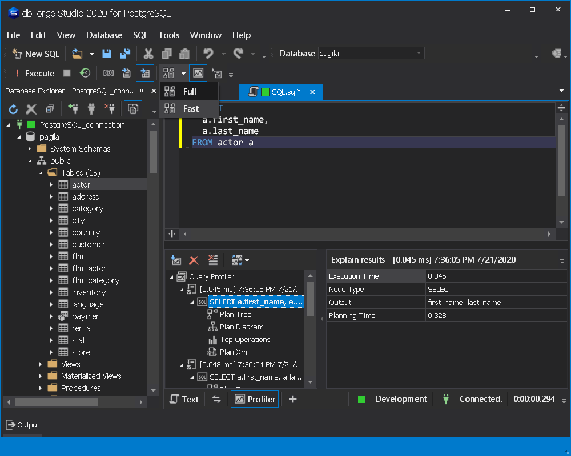Click the new connection plug icon

[73, 108]
